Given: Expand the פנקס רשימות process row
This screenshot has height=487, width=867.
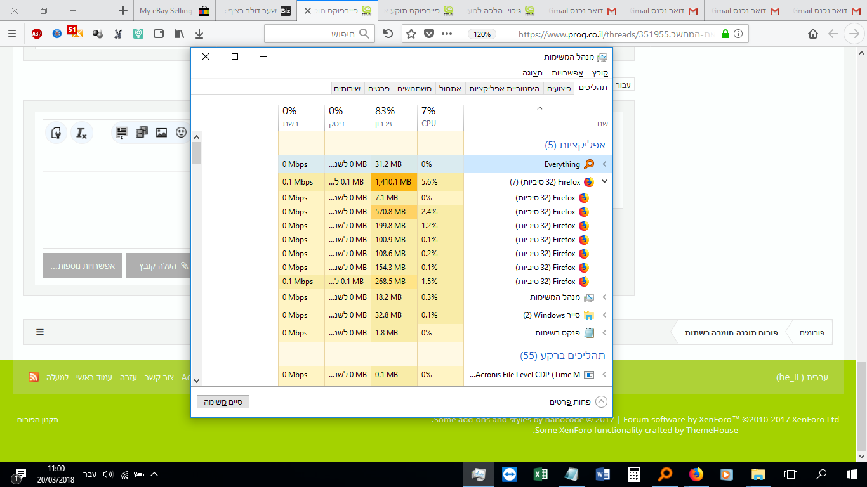Looking at the screenshot, I should (x=604, y=333).
